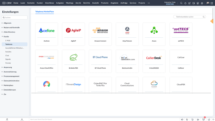215x121 pixels.
Task: Expand the Automatisierung section
Action: click(10, 72)
